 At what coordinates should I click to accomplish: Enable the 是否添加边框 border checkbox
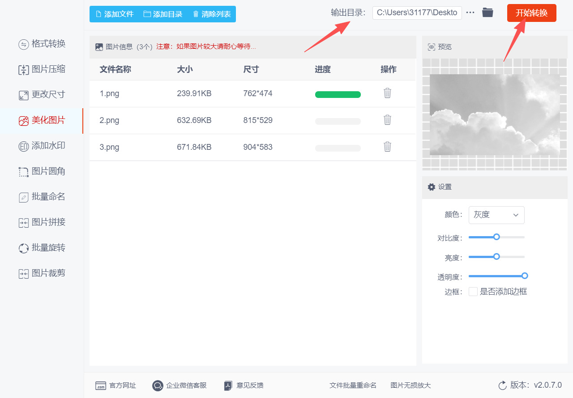pos(473,292)
